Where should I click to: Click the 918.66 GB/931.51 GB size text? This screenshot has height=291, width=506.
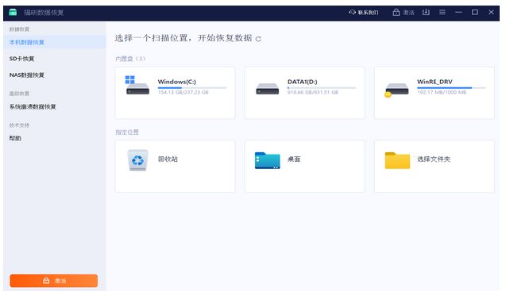point(313,93)
